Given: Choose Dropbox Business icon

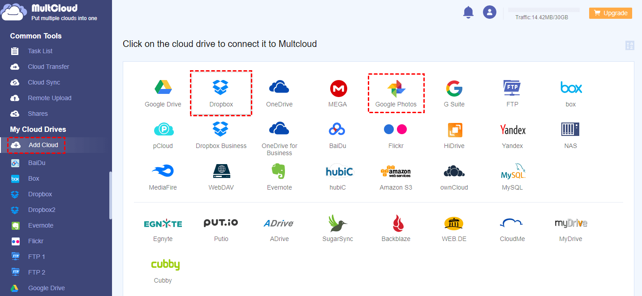Looking at the screenshot, I should point(221,129).
